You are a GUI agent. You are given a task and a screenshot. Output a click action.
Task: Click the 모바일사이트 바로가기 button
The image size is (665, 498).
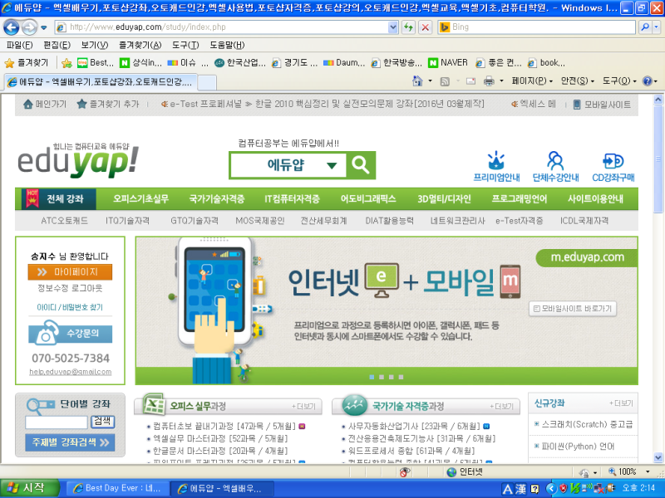pos(573,309)
